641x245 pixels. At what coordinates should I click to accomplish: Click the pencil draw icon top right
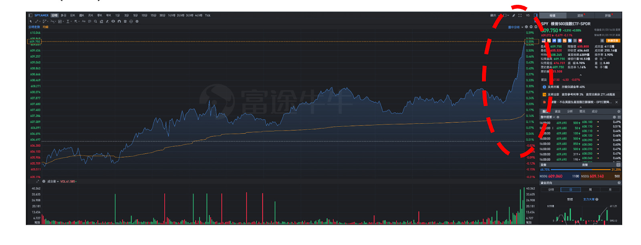coord(514,15)
